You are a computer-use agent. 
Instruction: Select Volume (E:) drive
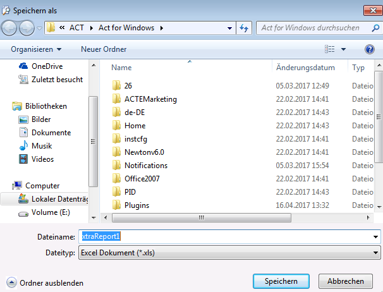(x=44, y=212)
